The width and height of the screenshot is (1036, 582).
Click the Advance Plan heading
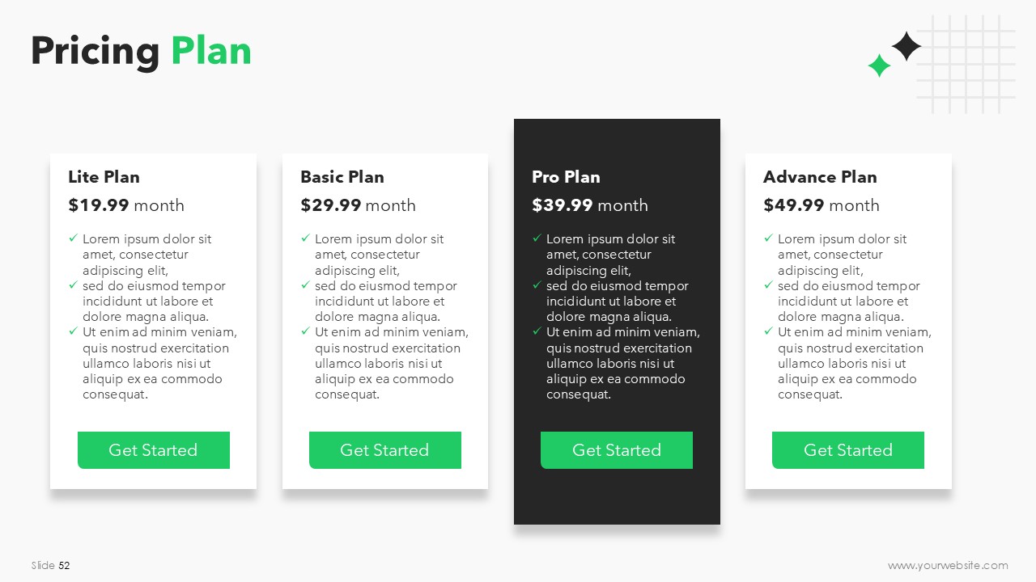(x=820, y=177)
